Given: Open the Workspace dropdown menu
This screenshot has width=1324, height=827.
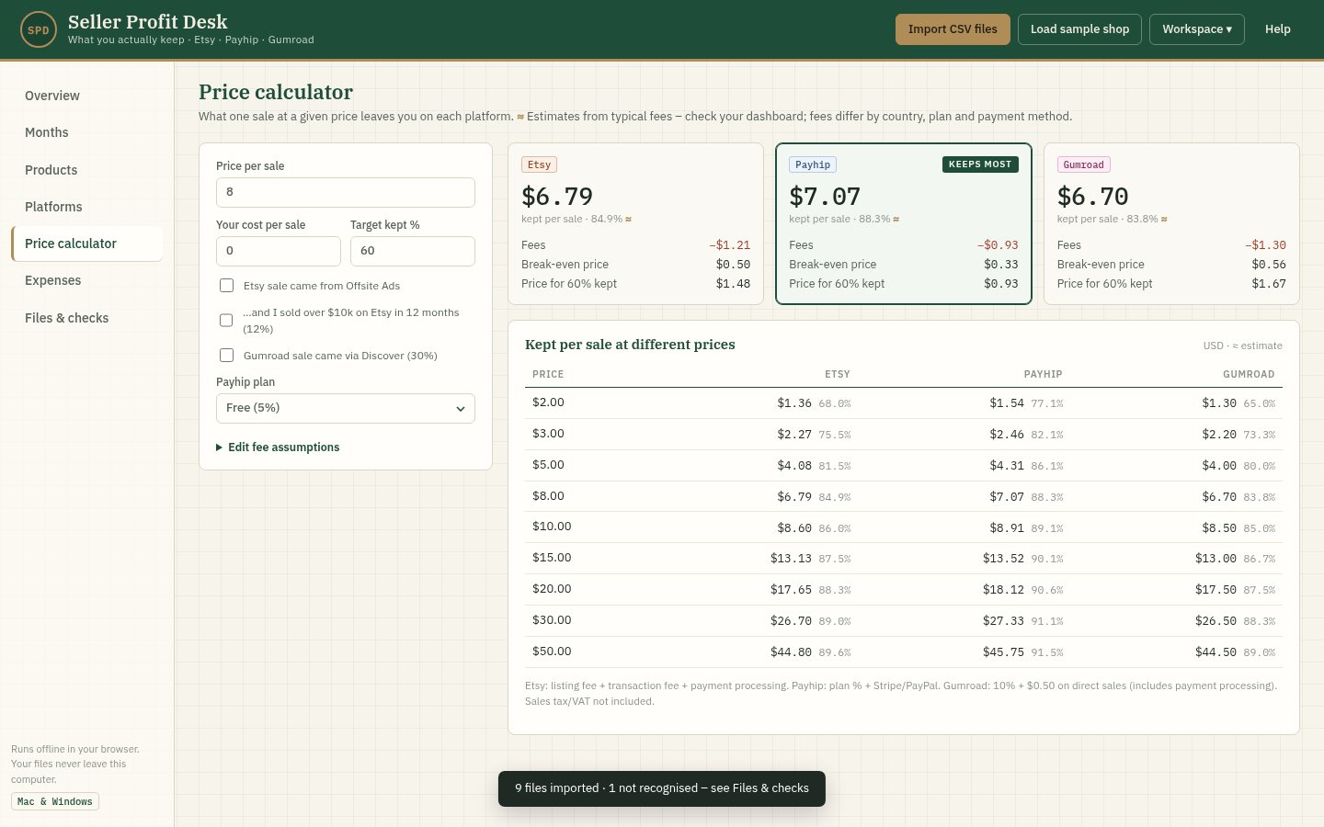Looking at the screenshot, I should tap(1197, 29).
